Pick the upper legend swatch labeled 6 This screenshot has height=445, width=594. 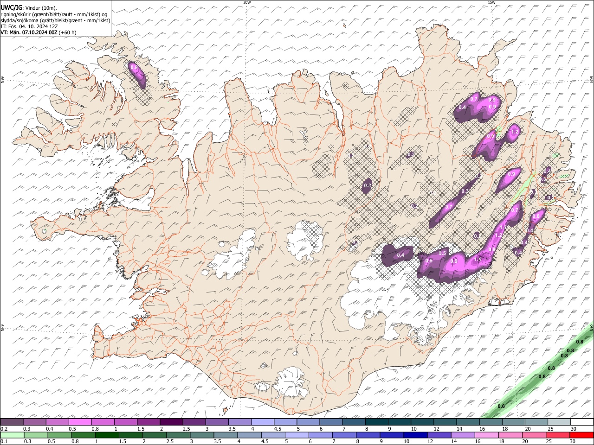pyautogui.click(x=331, y=422)
